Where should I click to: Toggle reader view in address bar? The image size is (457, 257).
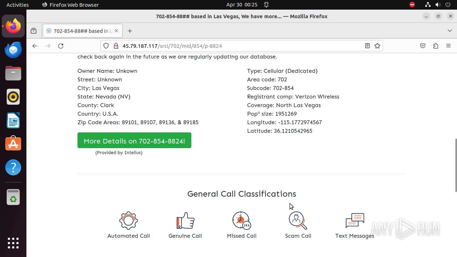click(367, 46)
